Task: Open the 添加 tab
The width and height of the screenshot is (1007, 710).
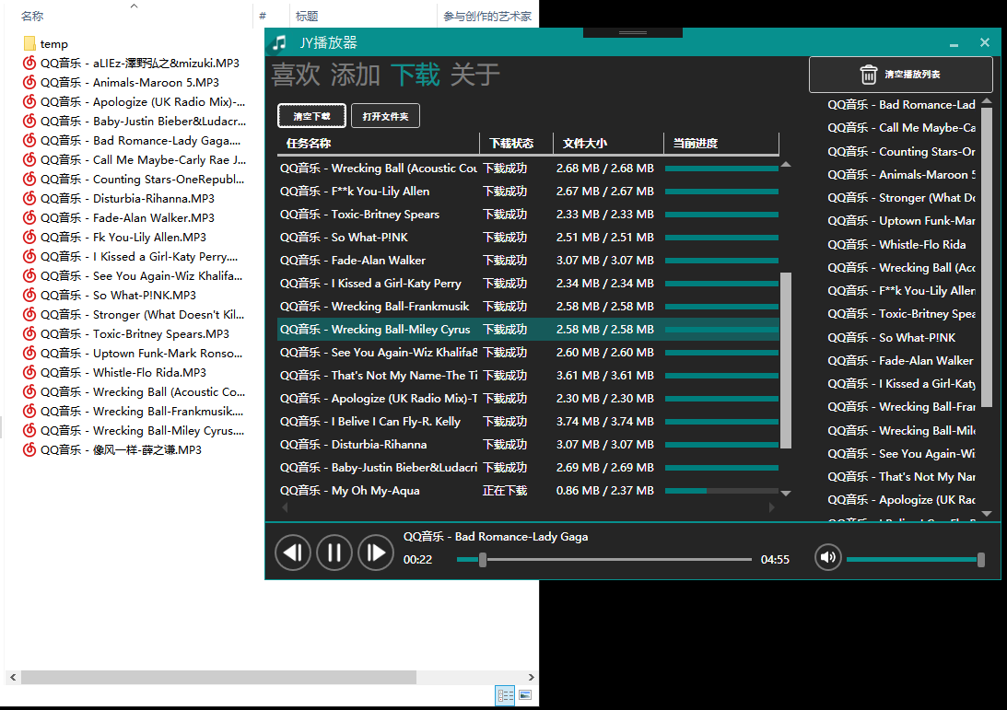Action: pyautogui.click(x=355, y=76)
